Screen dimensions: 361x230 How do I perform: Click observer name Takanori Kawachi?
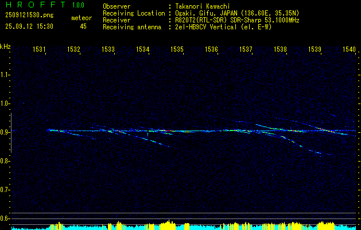click(x=203, y=6)
